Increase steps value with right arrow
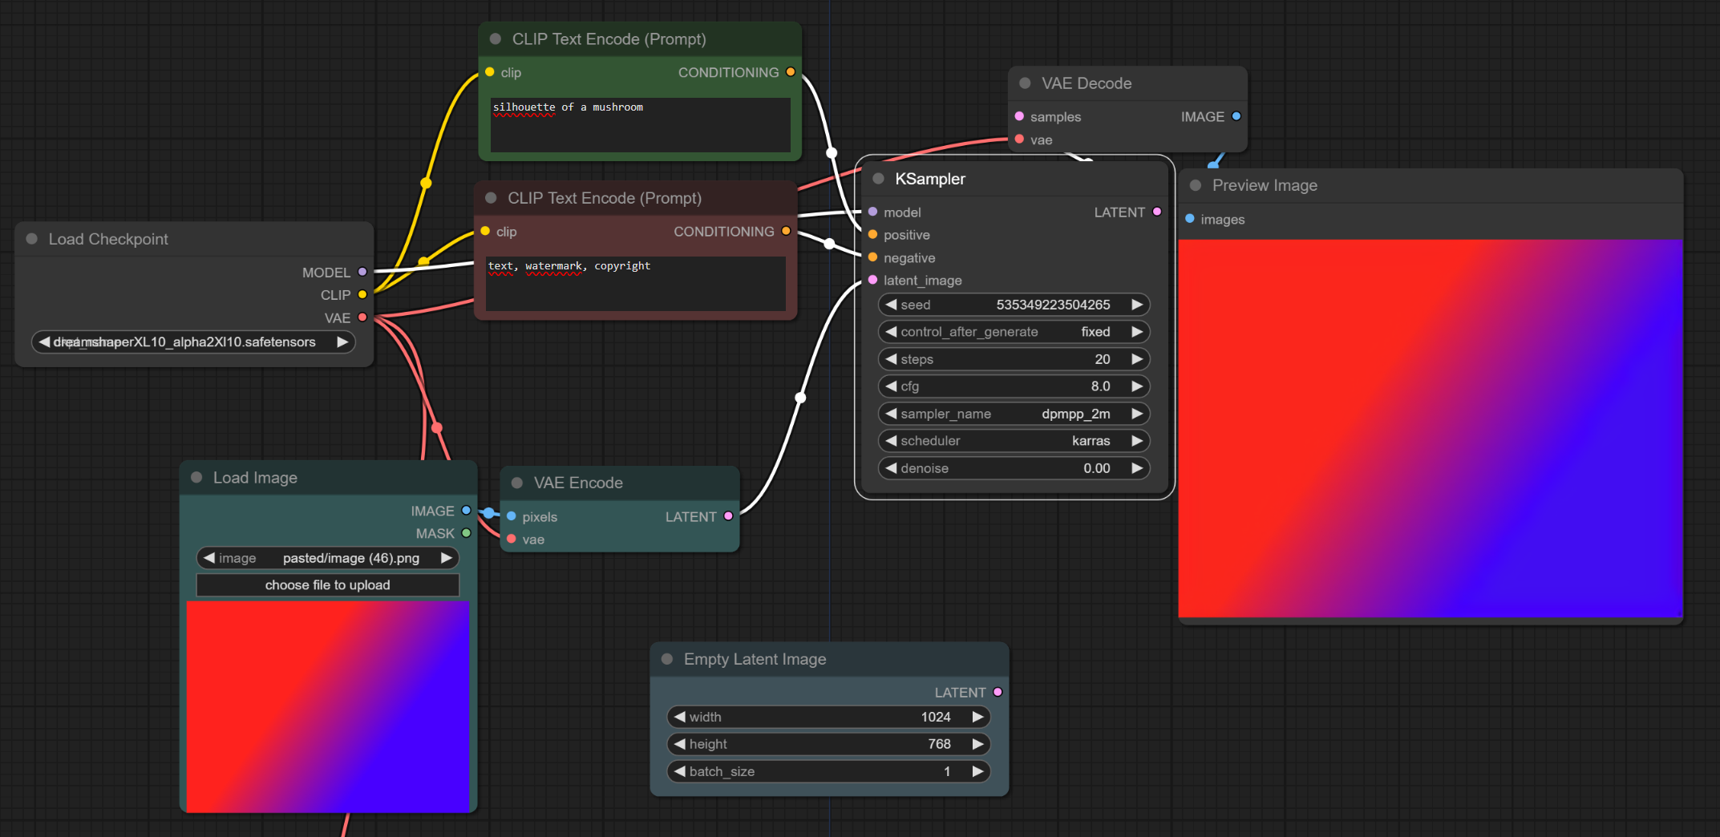 pyautogui.click(x=1136, y=359)
